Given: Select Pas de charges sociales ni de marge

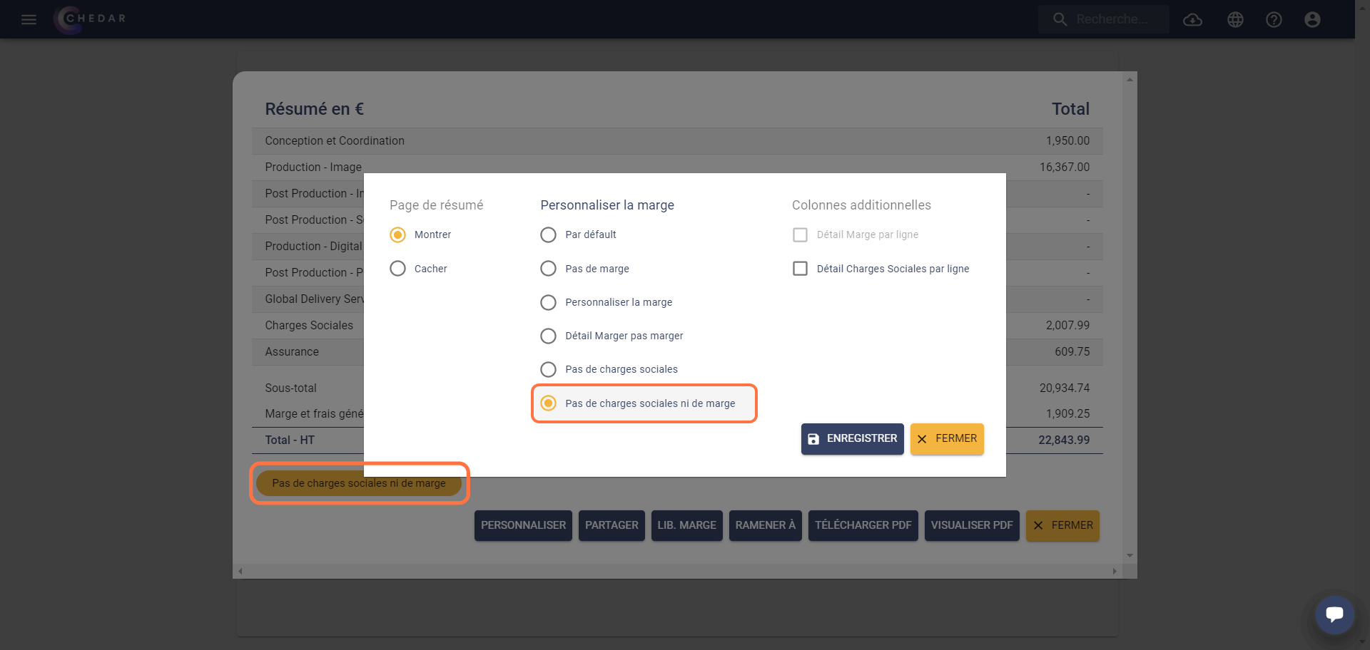Looking at the screenshot, I should 548,403.
